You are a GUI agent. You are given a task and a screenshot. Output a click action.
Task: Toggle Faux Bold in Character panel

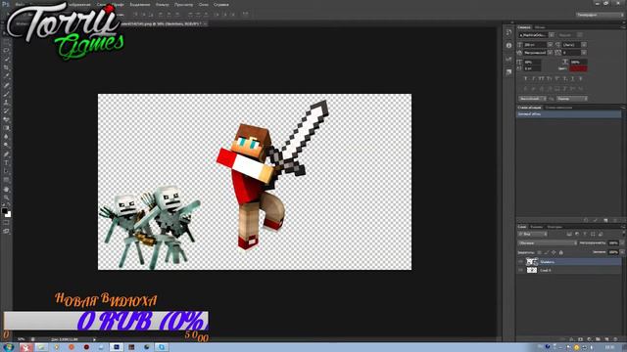point(525,78)
